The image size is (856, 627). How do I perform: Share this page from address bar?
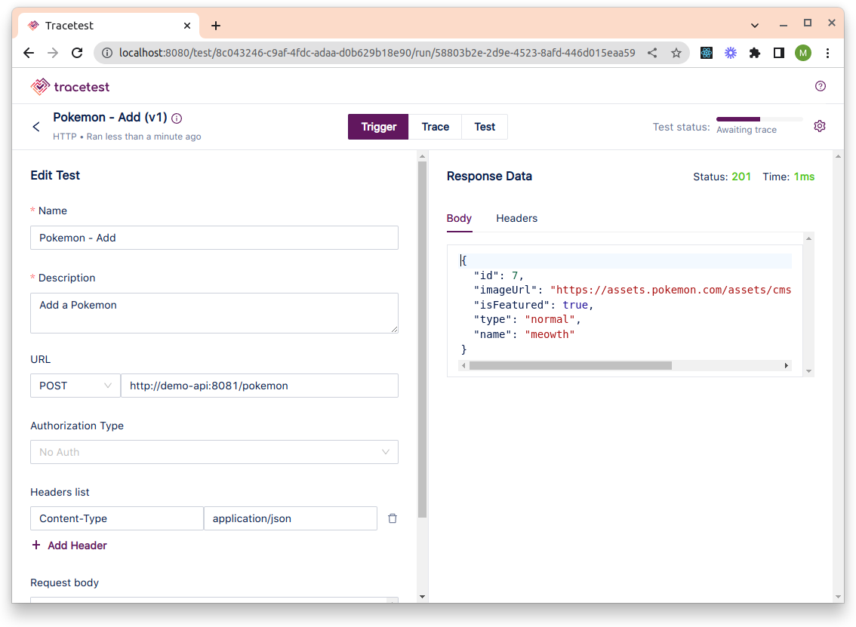point(652,53)
